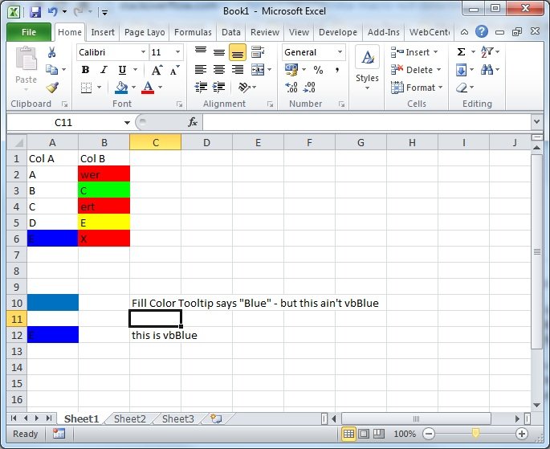Open the font name Calibri dropdown
The width and height of the screenshot is (550, 449).
click(x=143, y=52)
